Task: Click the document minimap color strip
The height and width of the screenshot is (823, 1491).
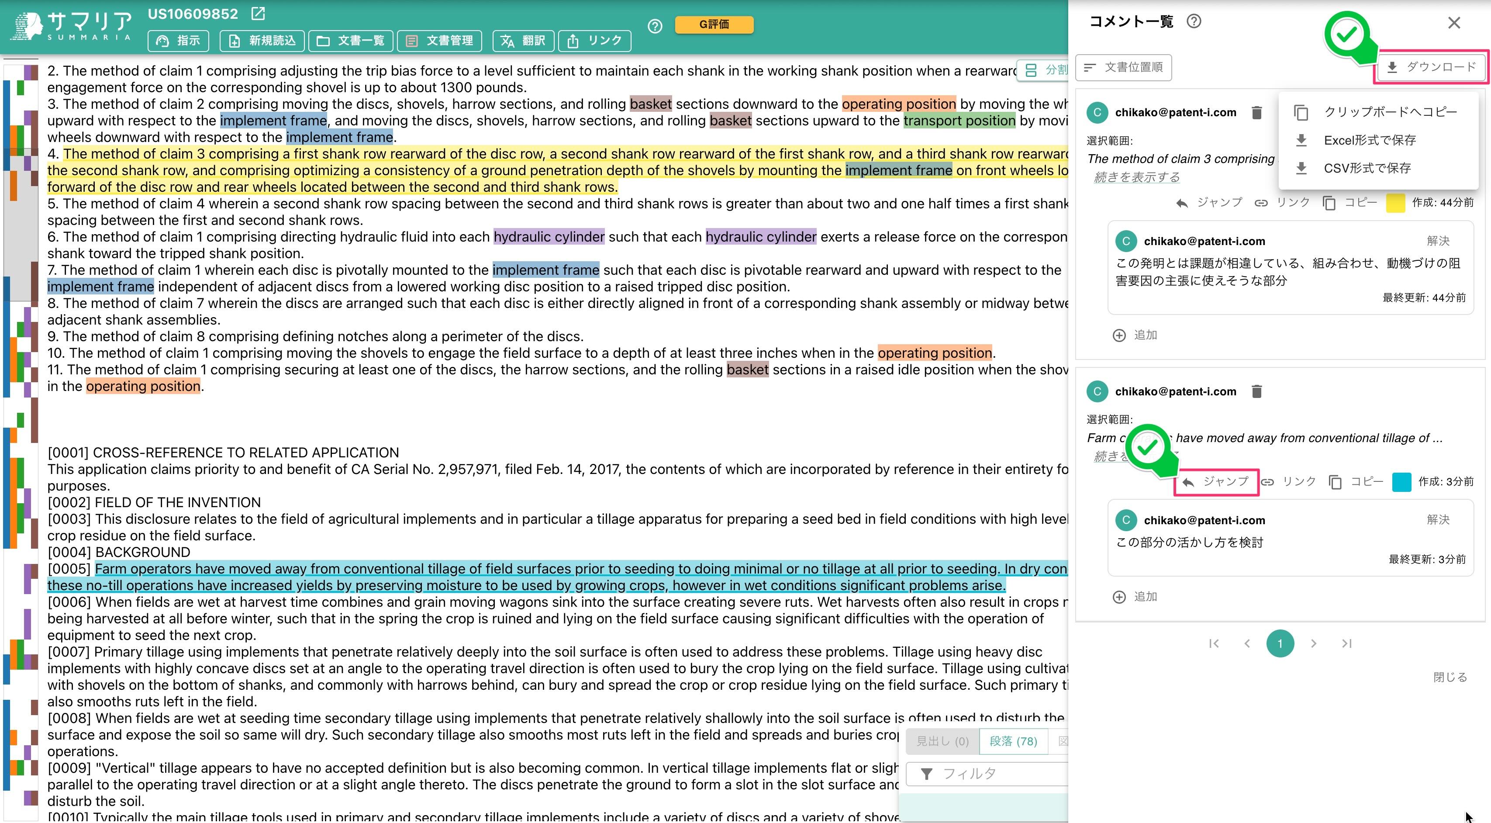Action: [21, 440]
